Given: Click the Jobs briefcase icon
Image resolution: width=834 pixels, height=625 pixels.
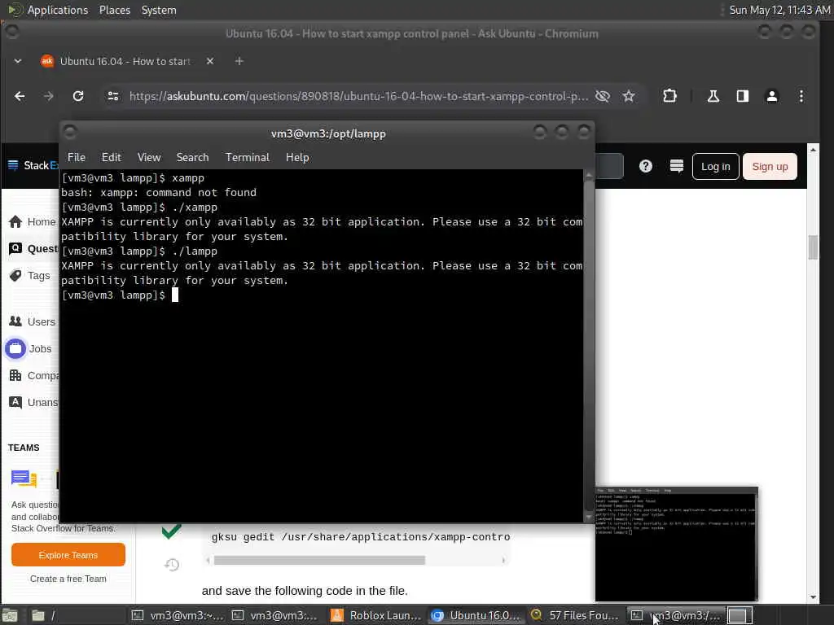Looking at the screenshot, I should pos(15,348).
